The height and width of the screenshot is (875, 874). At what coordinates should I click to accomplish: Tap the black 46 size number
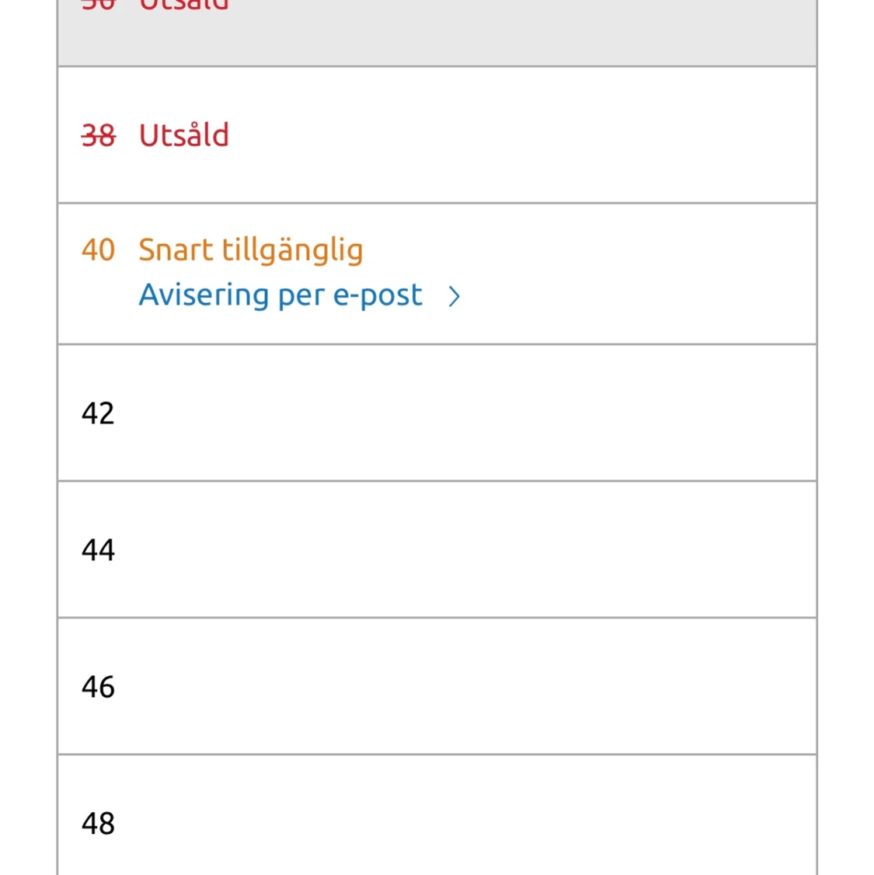pyautogui.click(x=98, y=687)
